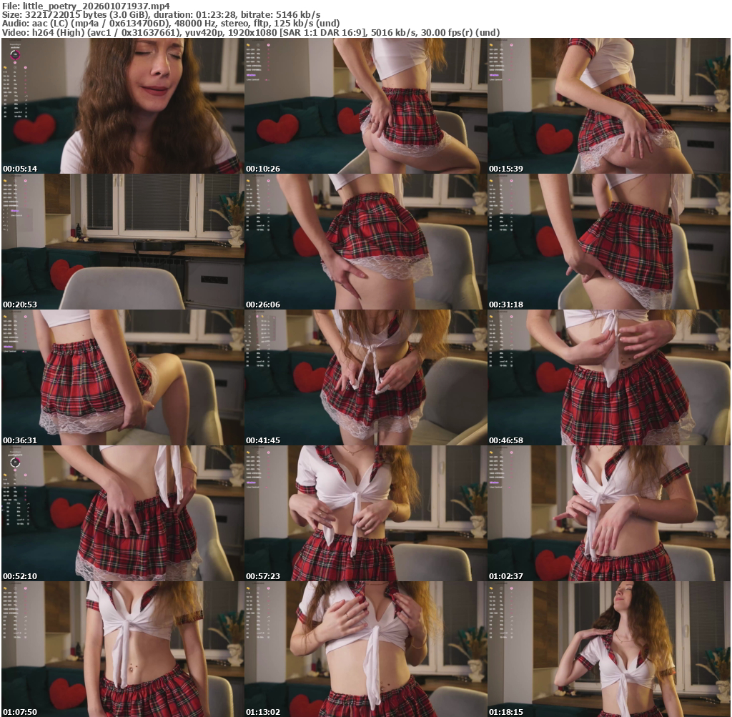Click the last thumbnail at 01:18:15
The image size is (732, 717).
[x=608, y=649]
